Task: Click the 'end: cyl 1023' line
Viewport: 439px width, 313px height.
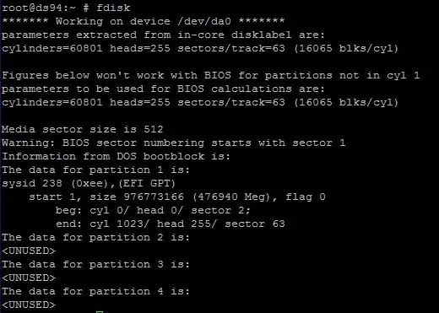Action: point(171,224)
